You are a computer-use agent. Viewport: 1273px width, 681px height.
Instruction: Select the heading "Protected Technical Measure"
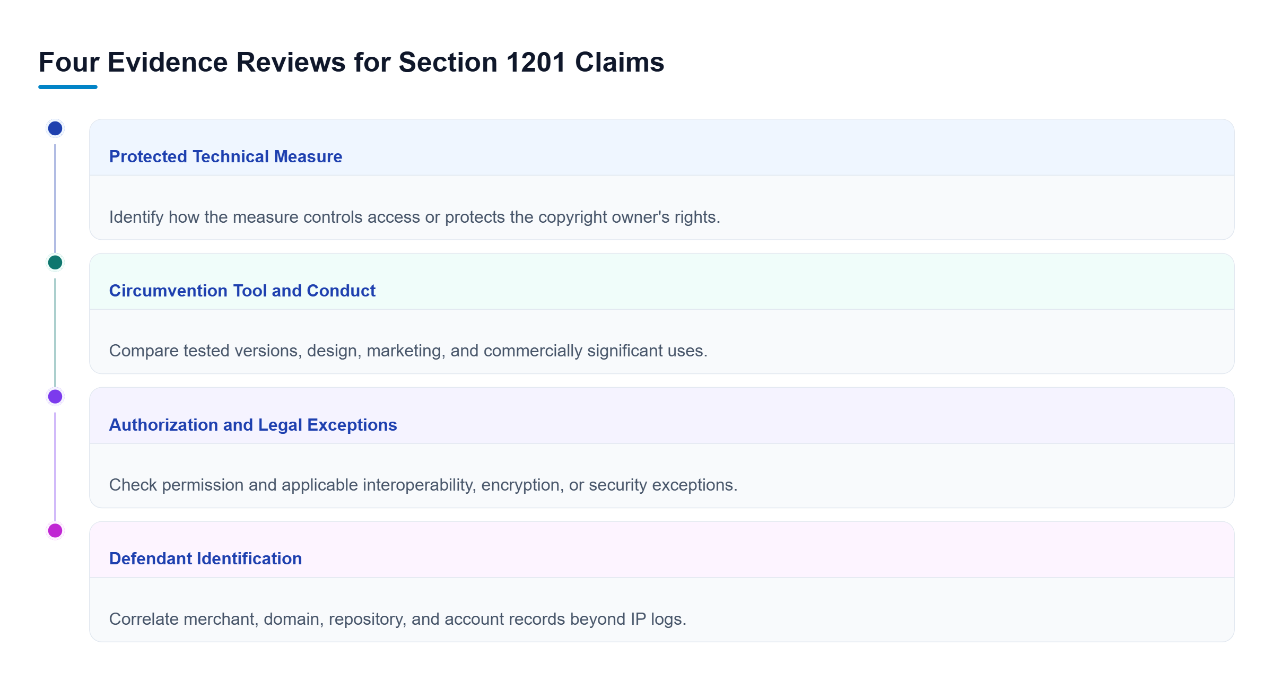(225, 156)
